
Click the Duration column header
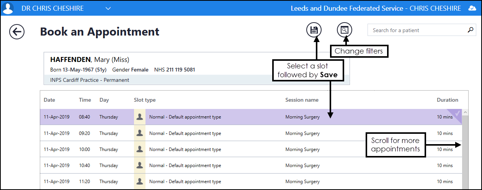447,100
